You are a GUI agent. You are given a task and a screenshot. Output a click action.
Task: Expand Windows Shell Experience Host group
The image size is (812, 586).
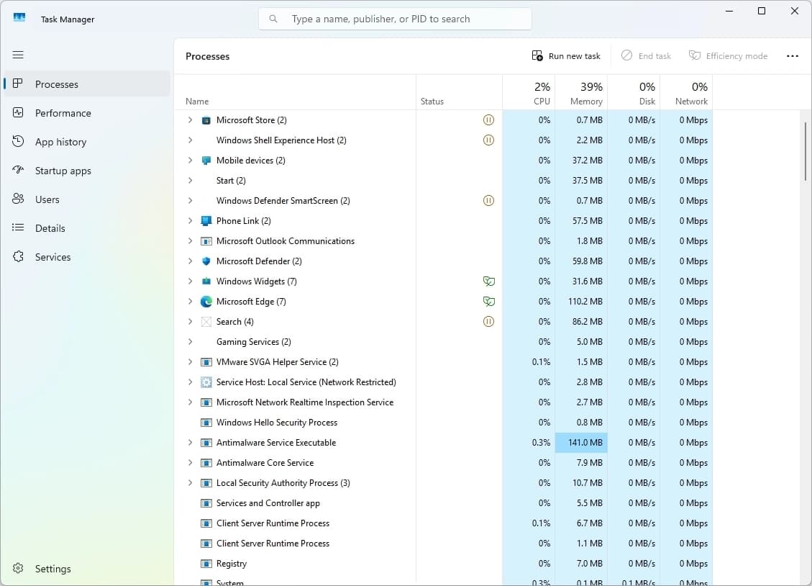(x=190, y=140)
